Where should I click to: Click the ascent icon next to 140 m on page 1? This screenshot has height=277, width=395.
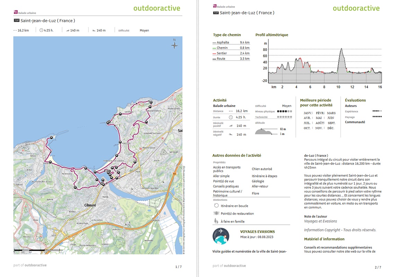click(67, 30)
